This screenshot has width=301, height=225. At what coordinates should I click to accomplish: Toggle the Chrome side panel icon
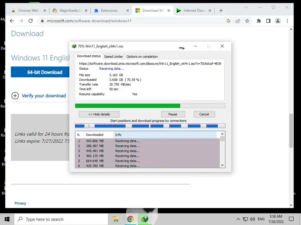(x=268, y=21)
